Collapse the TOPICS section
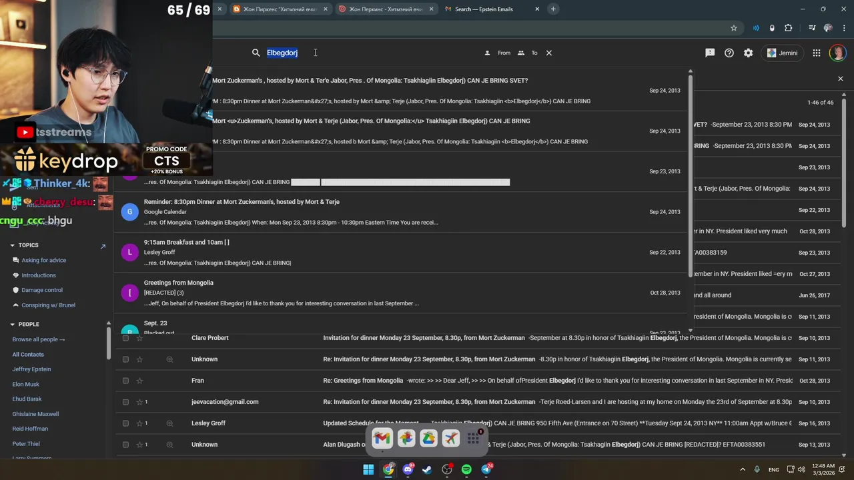 (12, 245)
